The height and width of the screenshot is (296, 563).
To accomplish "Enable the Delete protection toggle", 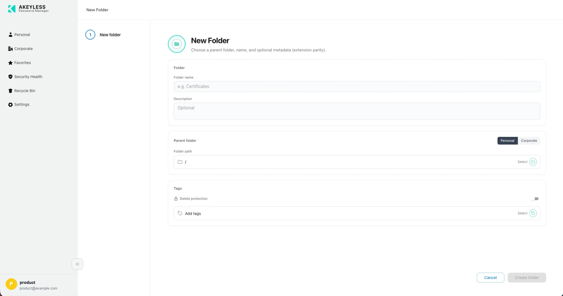I will pyautogui.click(x=535, y=199).
